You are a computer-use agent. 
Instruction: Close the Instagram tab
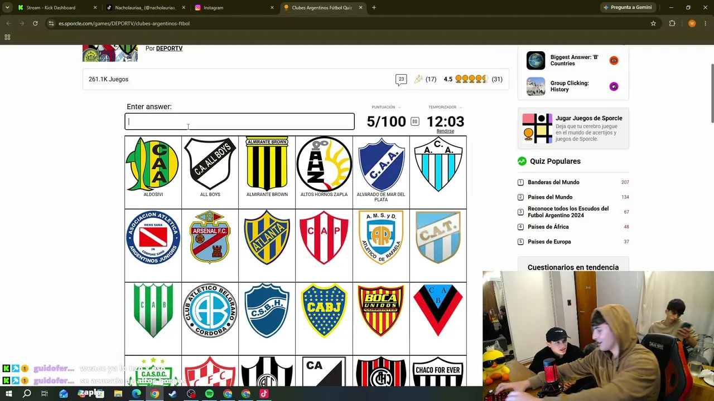[272, 8]
